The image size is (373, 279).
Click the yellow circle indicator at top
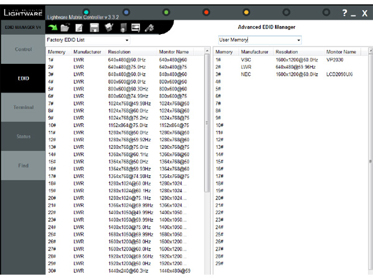click(246, 12)
